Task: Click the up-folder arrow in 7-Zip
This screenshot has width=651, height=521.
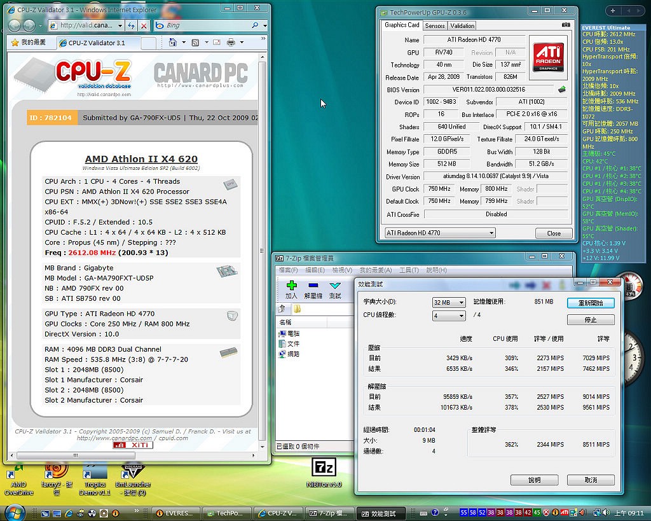Action: coord(282,309)
